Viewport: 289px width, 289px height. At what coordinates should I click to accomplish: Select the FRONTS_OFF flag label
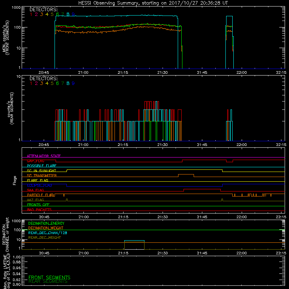pyautogui.click(x=38, y=205)
